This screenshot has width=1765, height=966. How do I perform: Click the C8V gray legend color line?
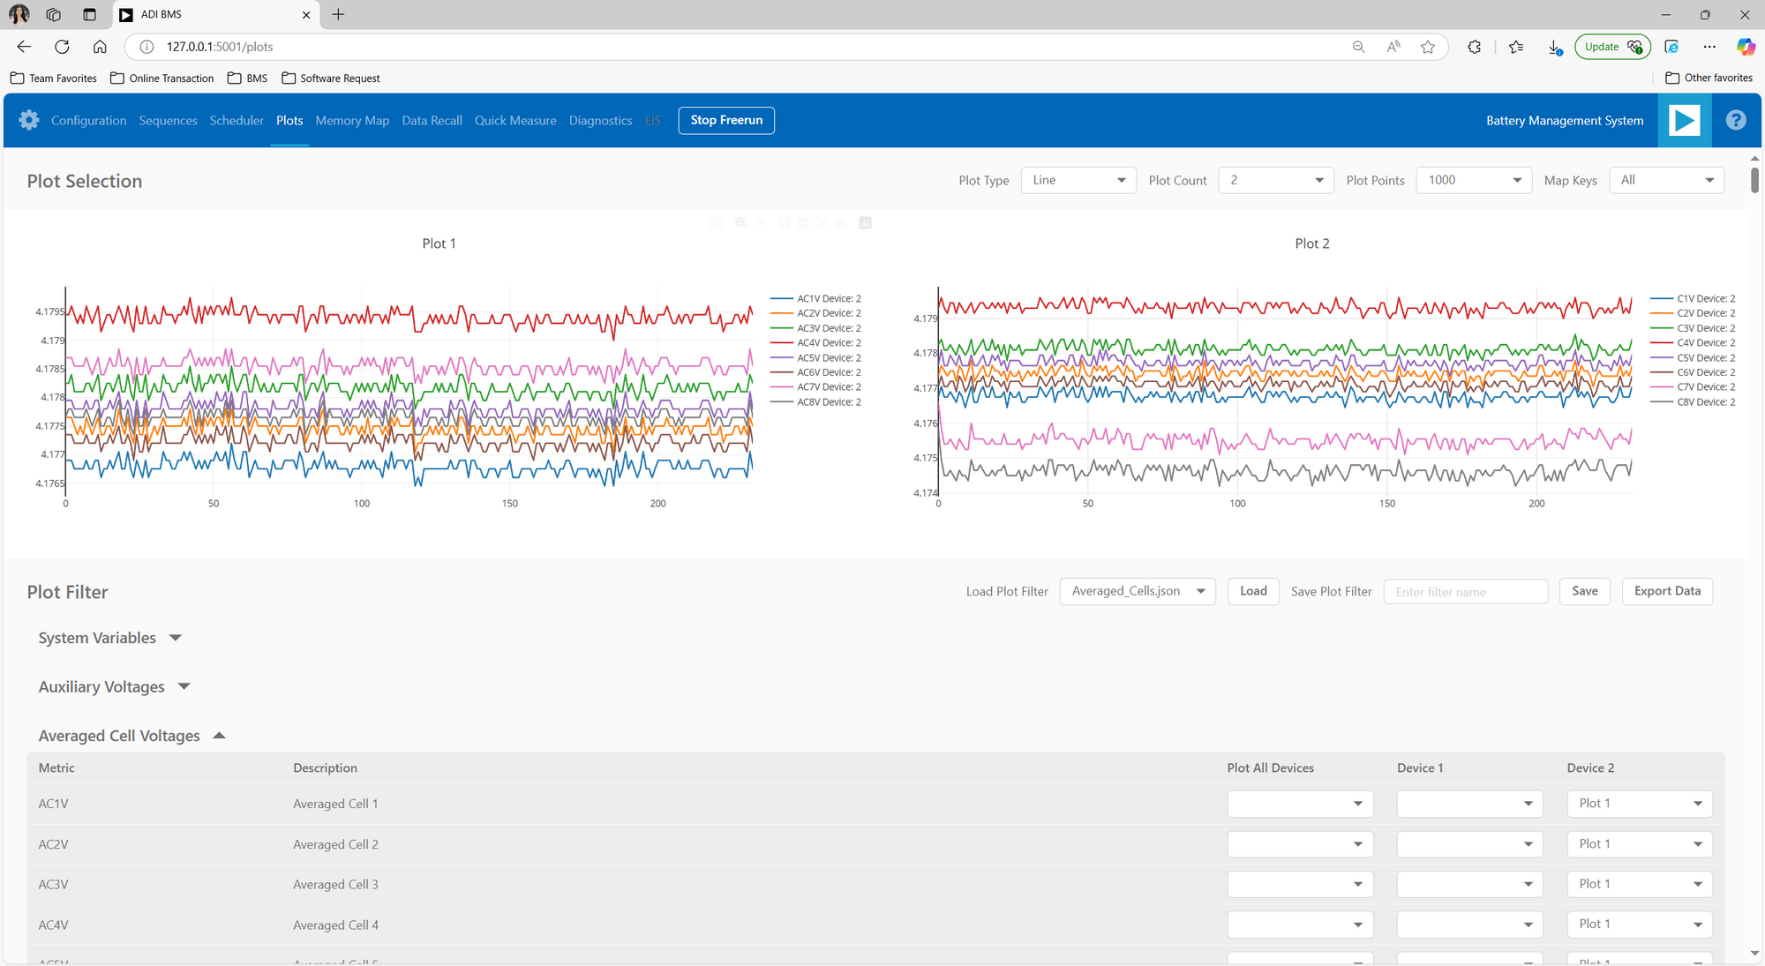(x=1662, y=402)
